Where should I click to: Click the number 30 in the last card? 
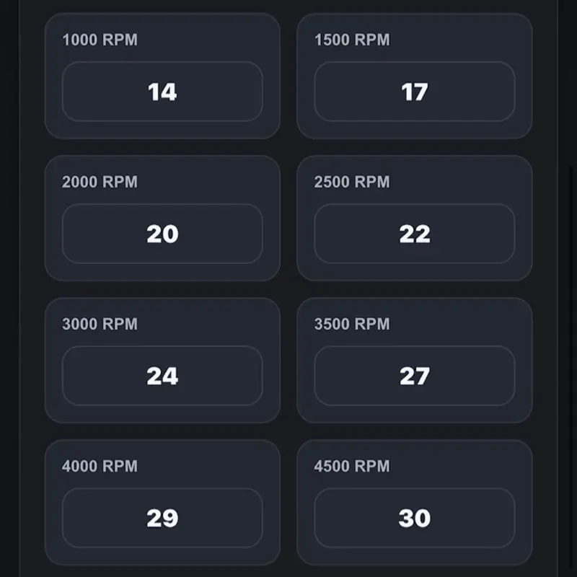point(415,518)
